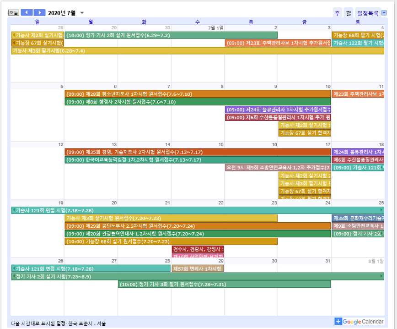Select the 7월 1일 date number

coord(215,28)
